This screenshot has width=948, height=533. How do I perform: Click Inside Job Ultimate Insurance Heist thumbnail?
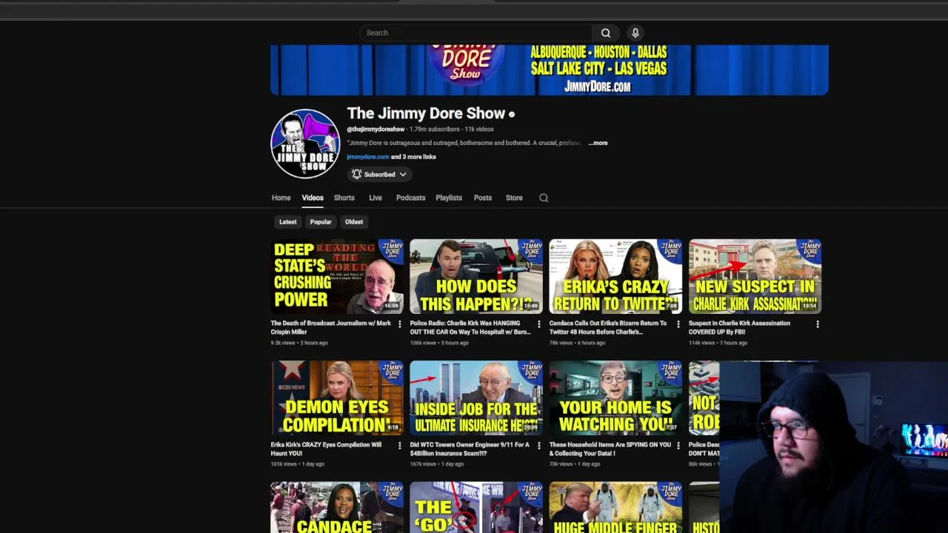[476, 398]
